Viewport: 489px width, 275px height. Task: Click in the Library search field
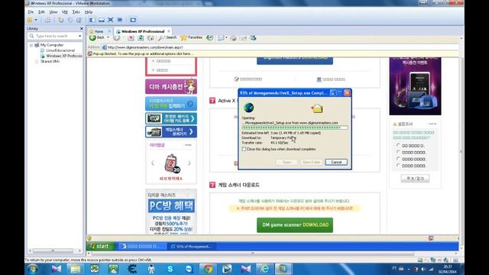click(x=56, y=36)
